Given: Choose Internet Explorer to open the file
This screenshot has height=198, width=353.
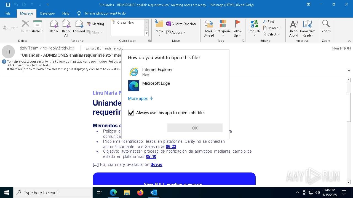Looking at the screenshot, I should [175, 72].
